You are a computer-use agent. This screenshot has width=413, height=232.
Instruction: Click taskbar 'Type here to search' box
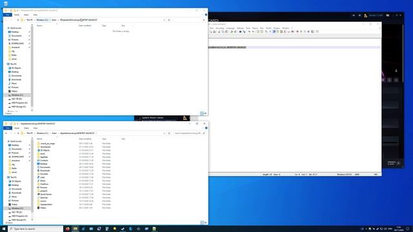pyautogui.click(x=35, y=229)
